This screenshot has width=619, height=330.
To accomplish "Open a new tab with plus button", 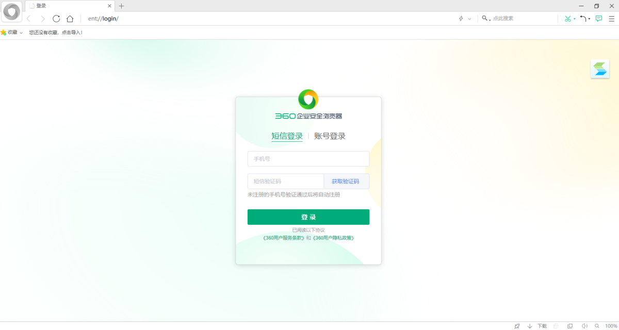I will pos(121,6).
